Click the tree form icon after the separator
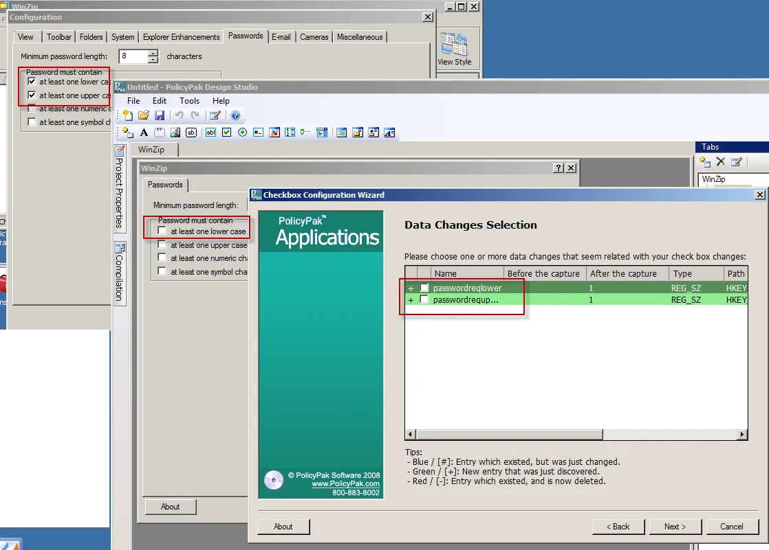This screenshot has width=769, height=550. click(x=342, y=133)
